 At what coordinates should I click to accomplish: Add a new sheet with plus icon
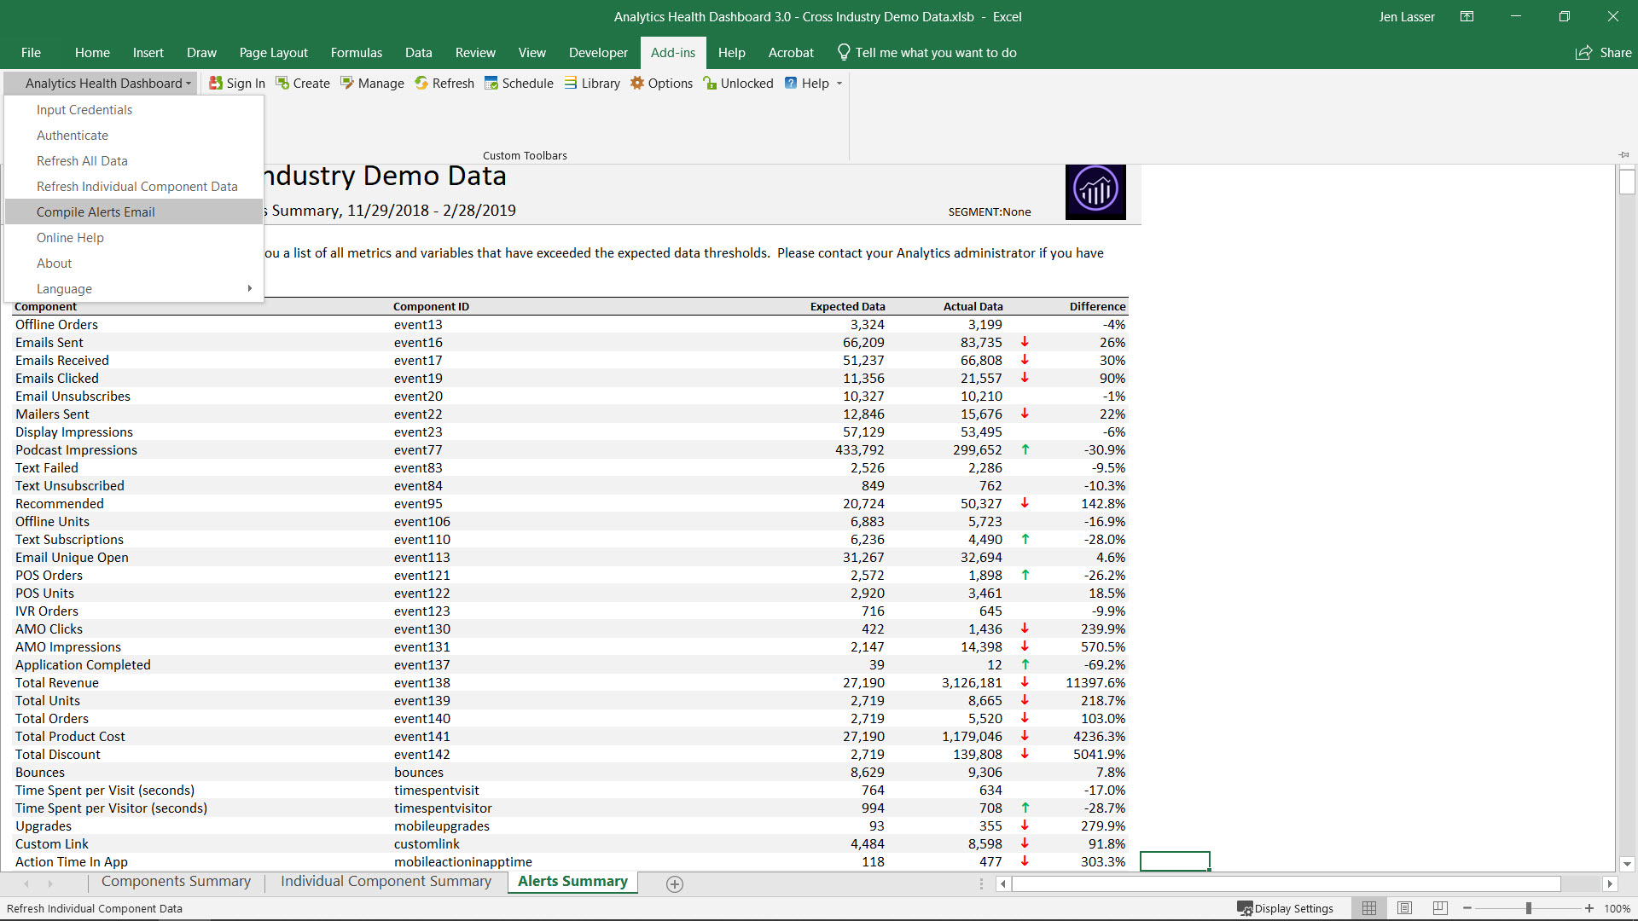pyautogui.click(x=674, y=884)
